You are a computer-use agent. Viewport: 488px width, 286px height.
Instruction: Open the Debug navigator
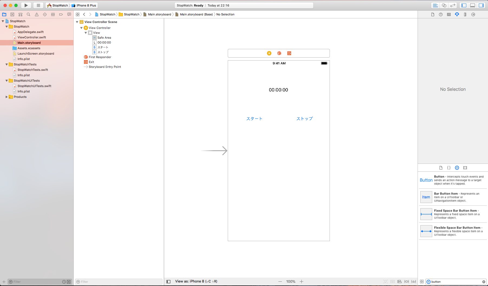click(53, 14)
